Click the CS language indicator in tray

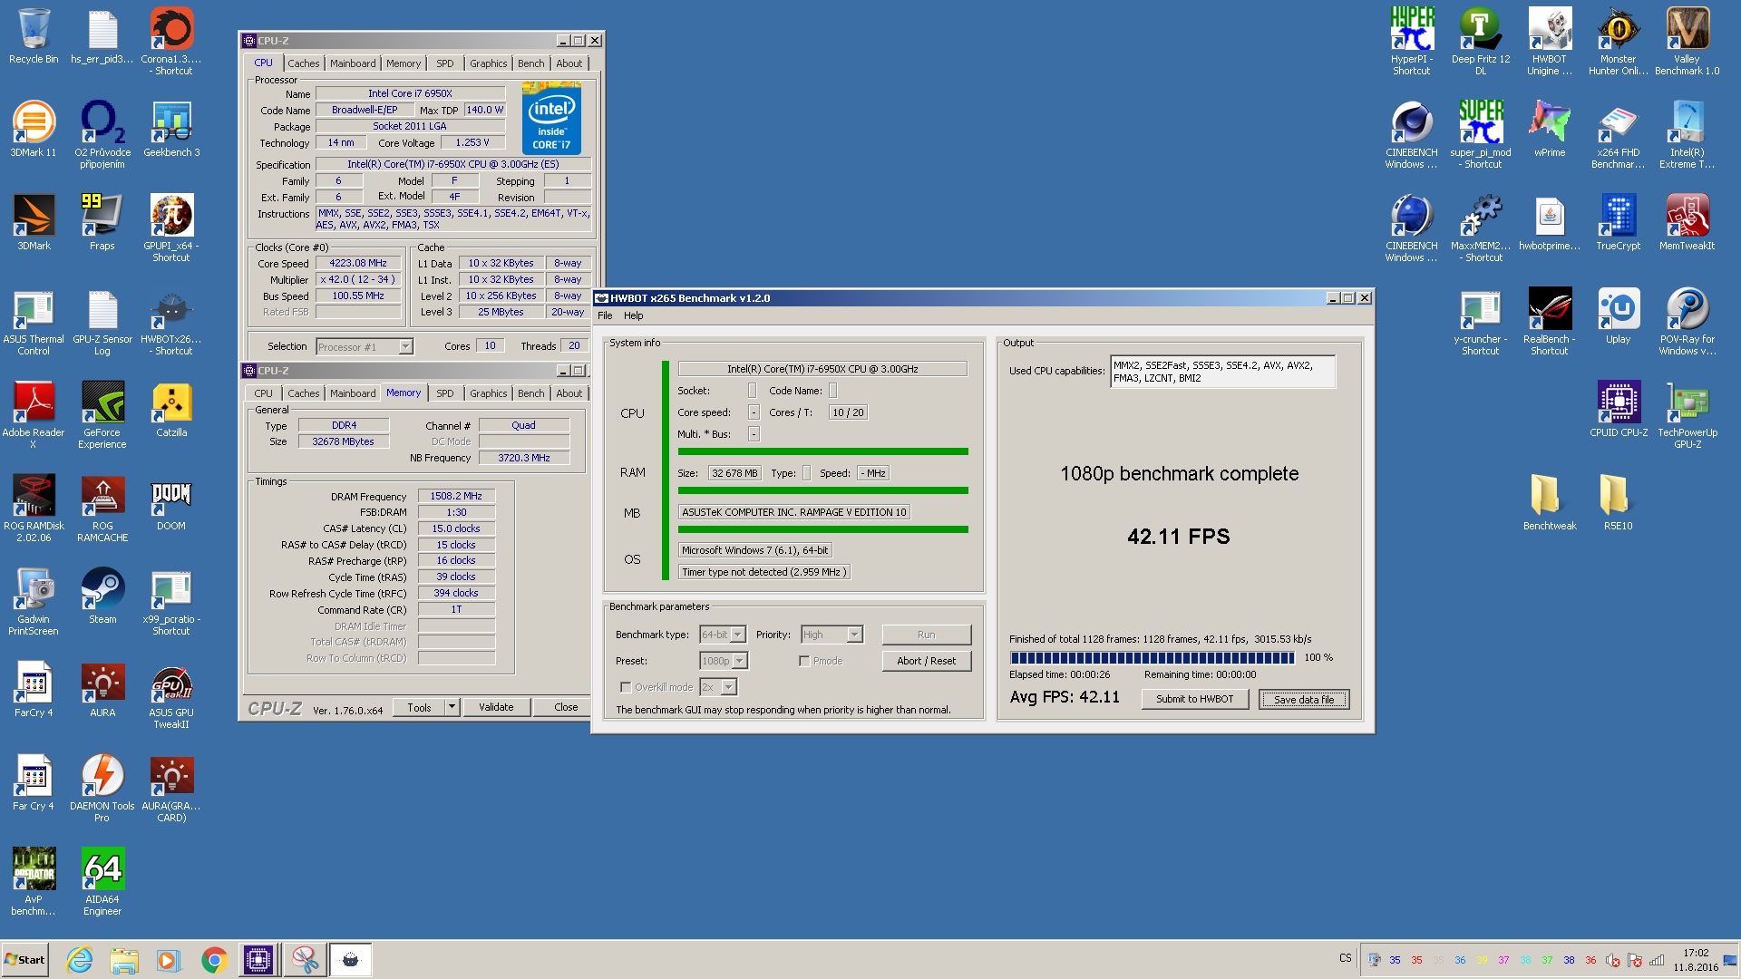tap(1345, 958)
